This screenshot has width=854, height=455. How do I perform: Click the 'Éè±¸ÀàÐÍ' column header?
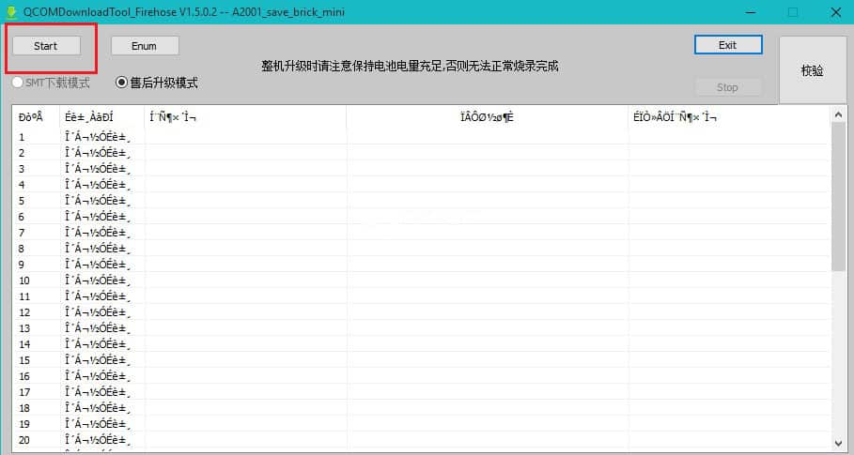(101, 117)
